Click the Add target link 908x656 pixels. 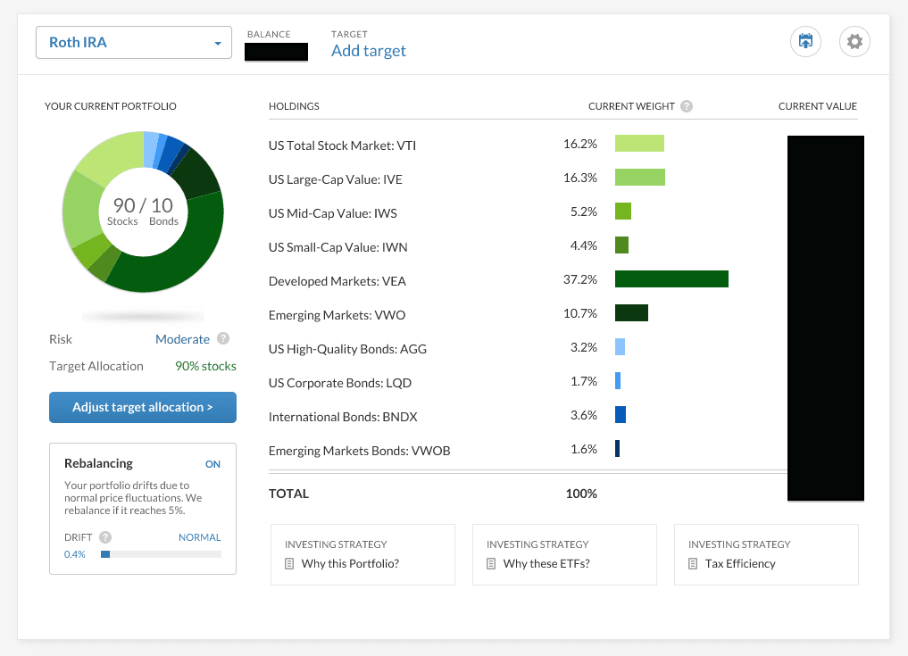coord(368,51)
